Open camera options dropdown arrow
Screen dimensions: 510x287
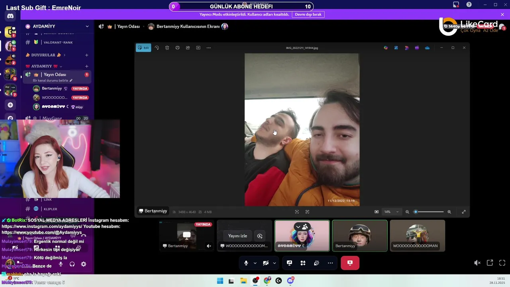pyautogui.click(x=275, y=263)
